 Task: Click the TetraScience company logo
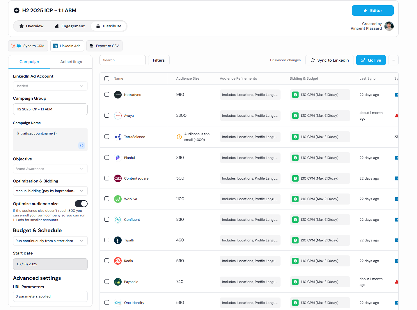pyautogui.click(x=118, y=137)
